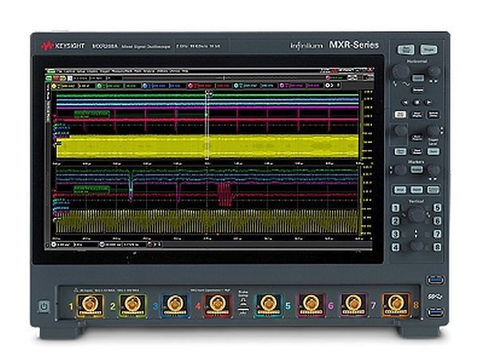Toggle channel 1 with the Vertical key 1
The width and height of the screenshot is (478, 363).
396,208
